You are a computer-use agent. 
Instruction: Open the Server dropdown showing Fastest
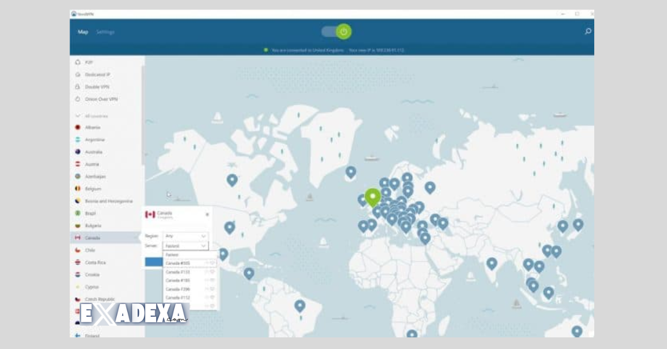[186, 246]
